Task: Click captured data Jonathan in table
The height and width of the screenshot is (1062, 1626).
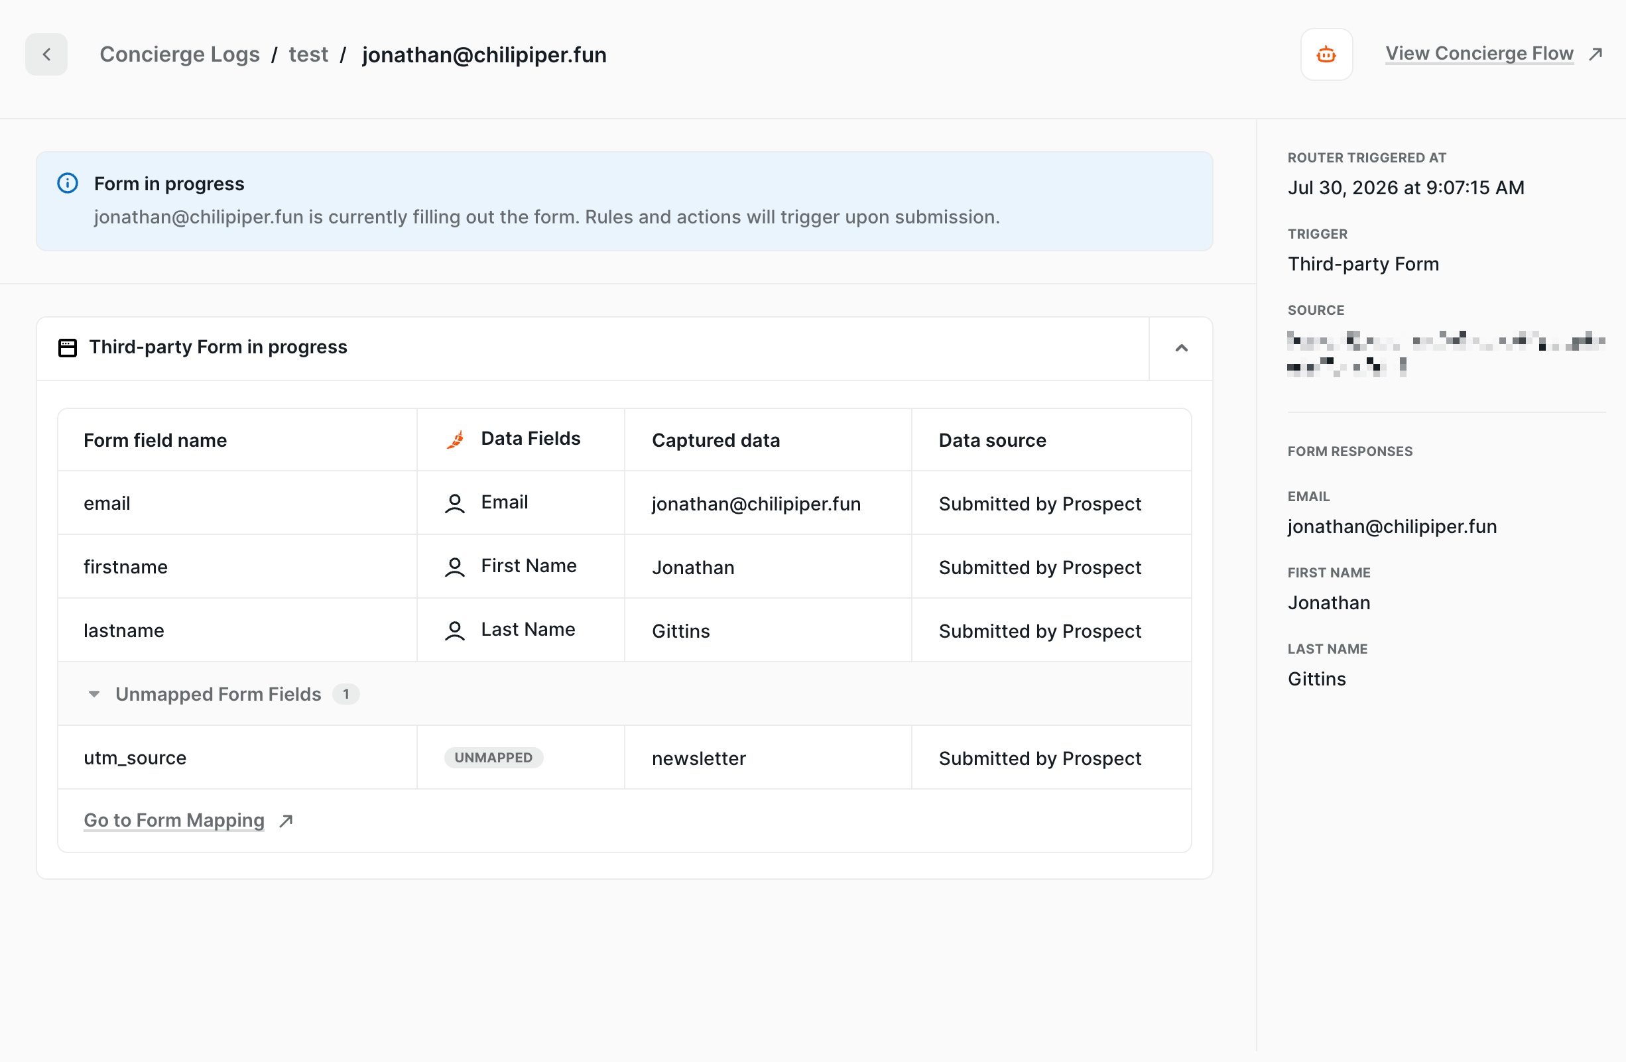Action: pos(693,567)
